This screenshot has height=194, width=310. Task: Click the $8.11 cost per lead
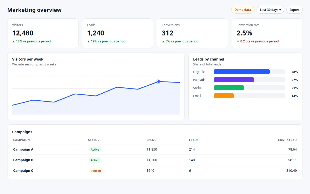click(x=292, y=160)
